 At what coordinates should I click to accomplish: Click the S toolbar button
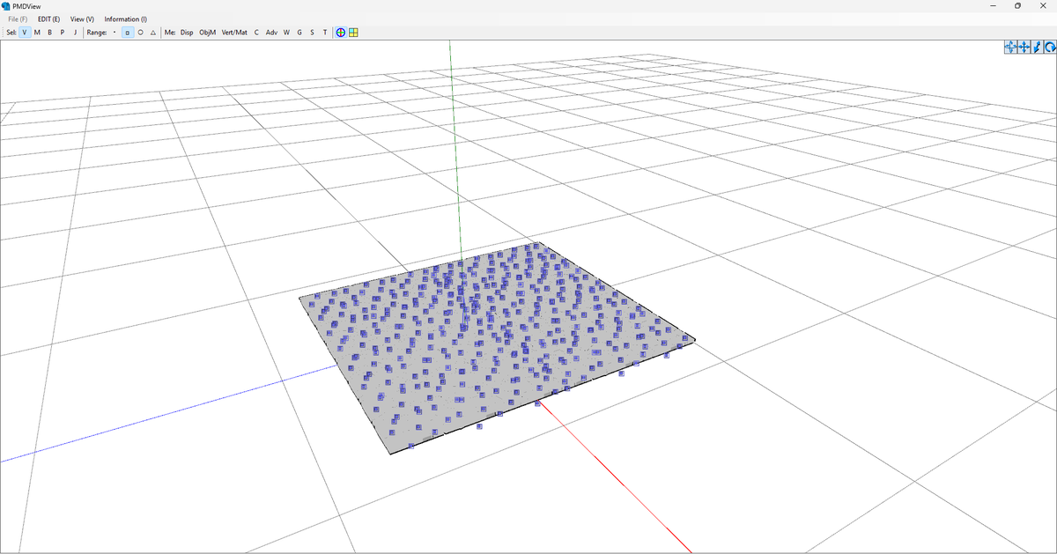(x=312, y=33)
